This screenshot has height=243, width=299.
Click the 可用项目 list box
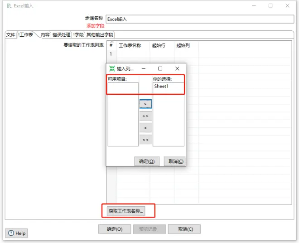pyautogui.click(x=123, y=114)
